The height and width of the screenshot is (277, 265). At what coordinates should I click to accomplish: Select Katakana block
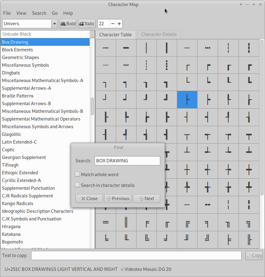[45, 234]
